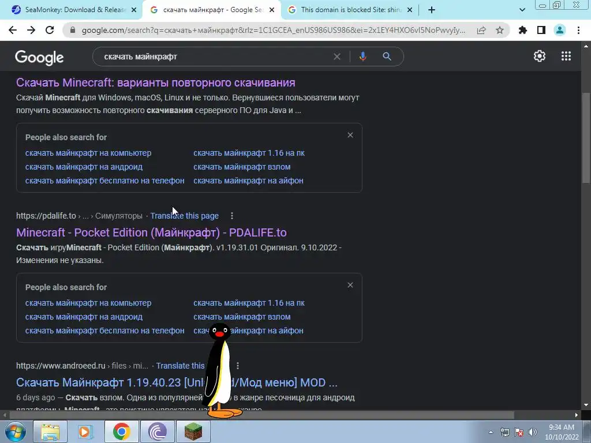Search скачать майнкрафт 1.16 на пк, first box
The image size is (591, 443).
pos(249,153)
